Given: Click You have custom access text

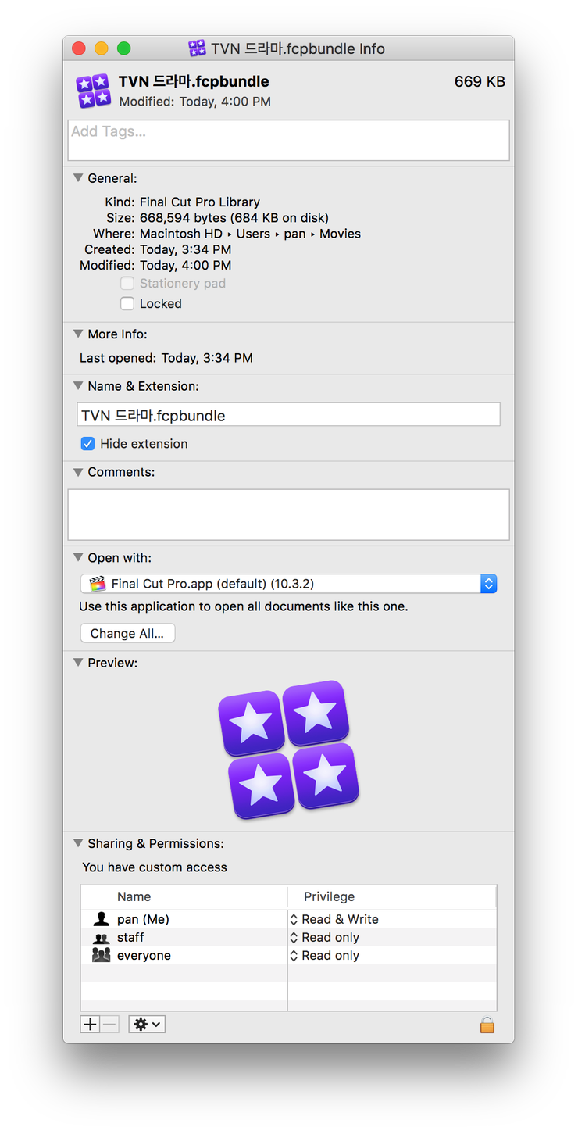Looking at the screenshot, I should pyautogui.click(x=155, y=867).
